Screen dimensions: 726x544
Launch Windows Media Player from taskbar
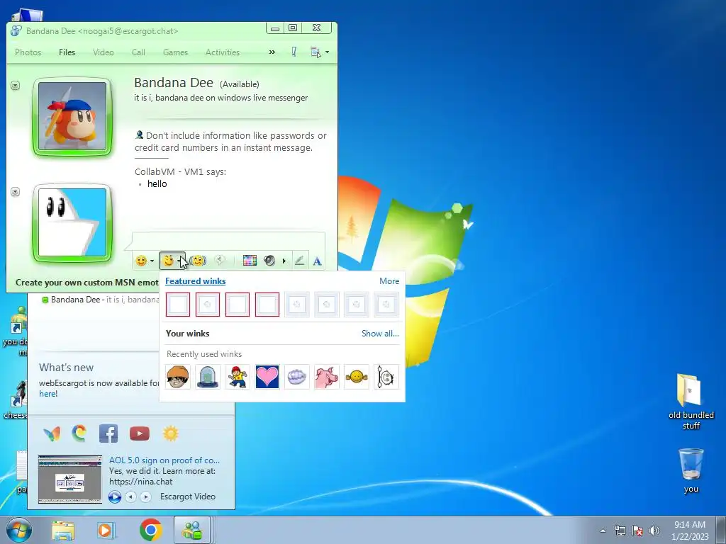click(x=106, y=531)
